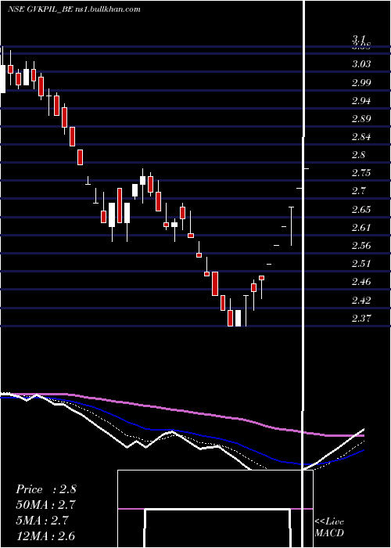Click the 2.65 price axis label
Screen dimensions: 391x548
[x=361, y=209]
